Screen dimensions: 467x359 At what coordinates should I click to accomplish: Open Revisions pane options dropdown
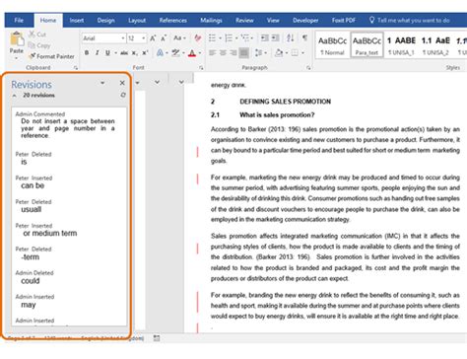coord(102,83)
